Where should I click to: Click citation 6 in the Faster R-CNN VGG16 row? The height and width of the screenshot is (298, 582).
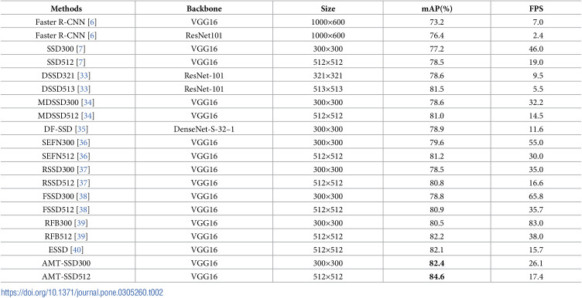[92, 22]
